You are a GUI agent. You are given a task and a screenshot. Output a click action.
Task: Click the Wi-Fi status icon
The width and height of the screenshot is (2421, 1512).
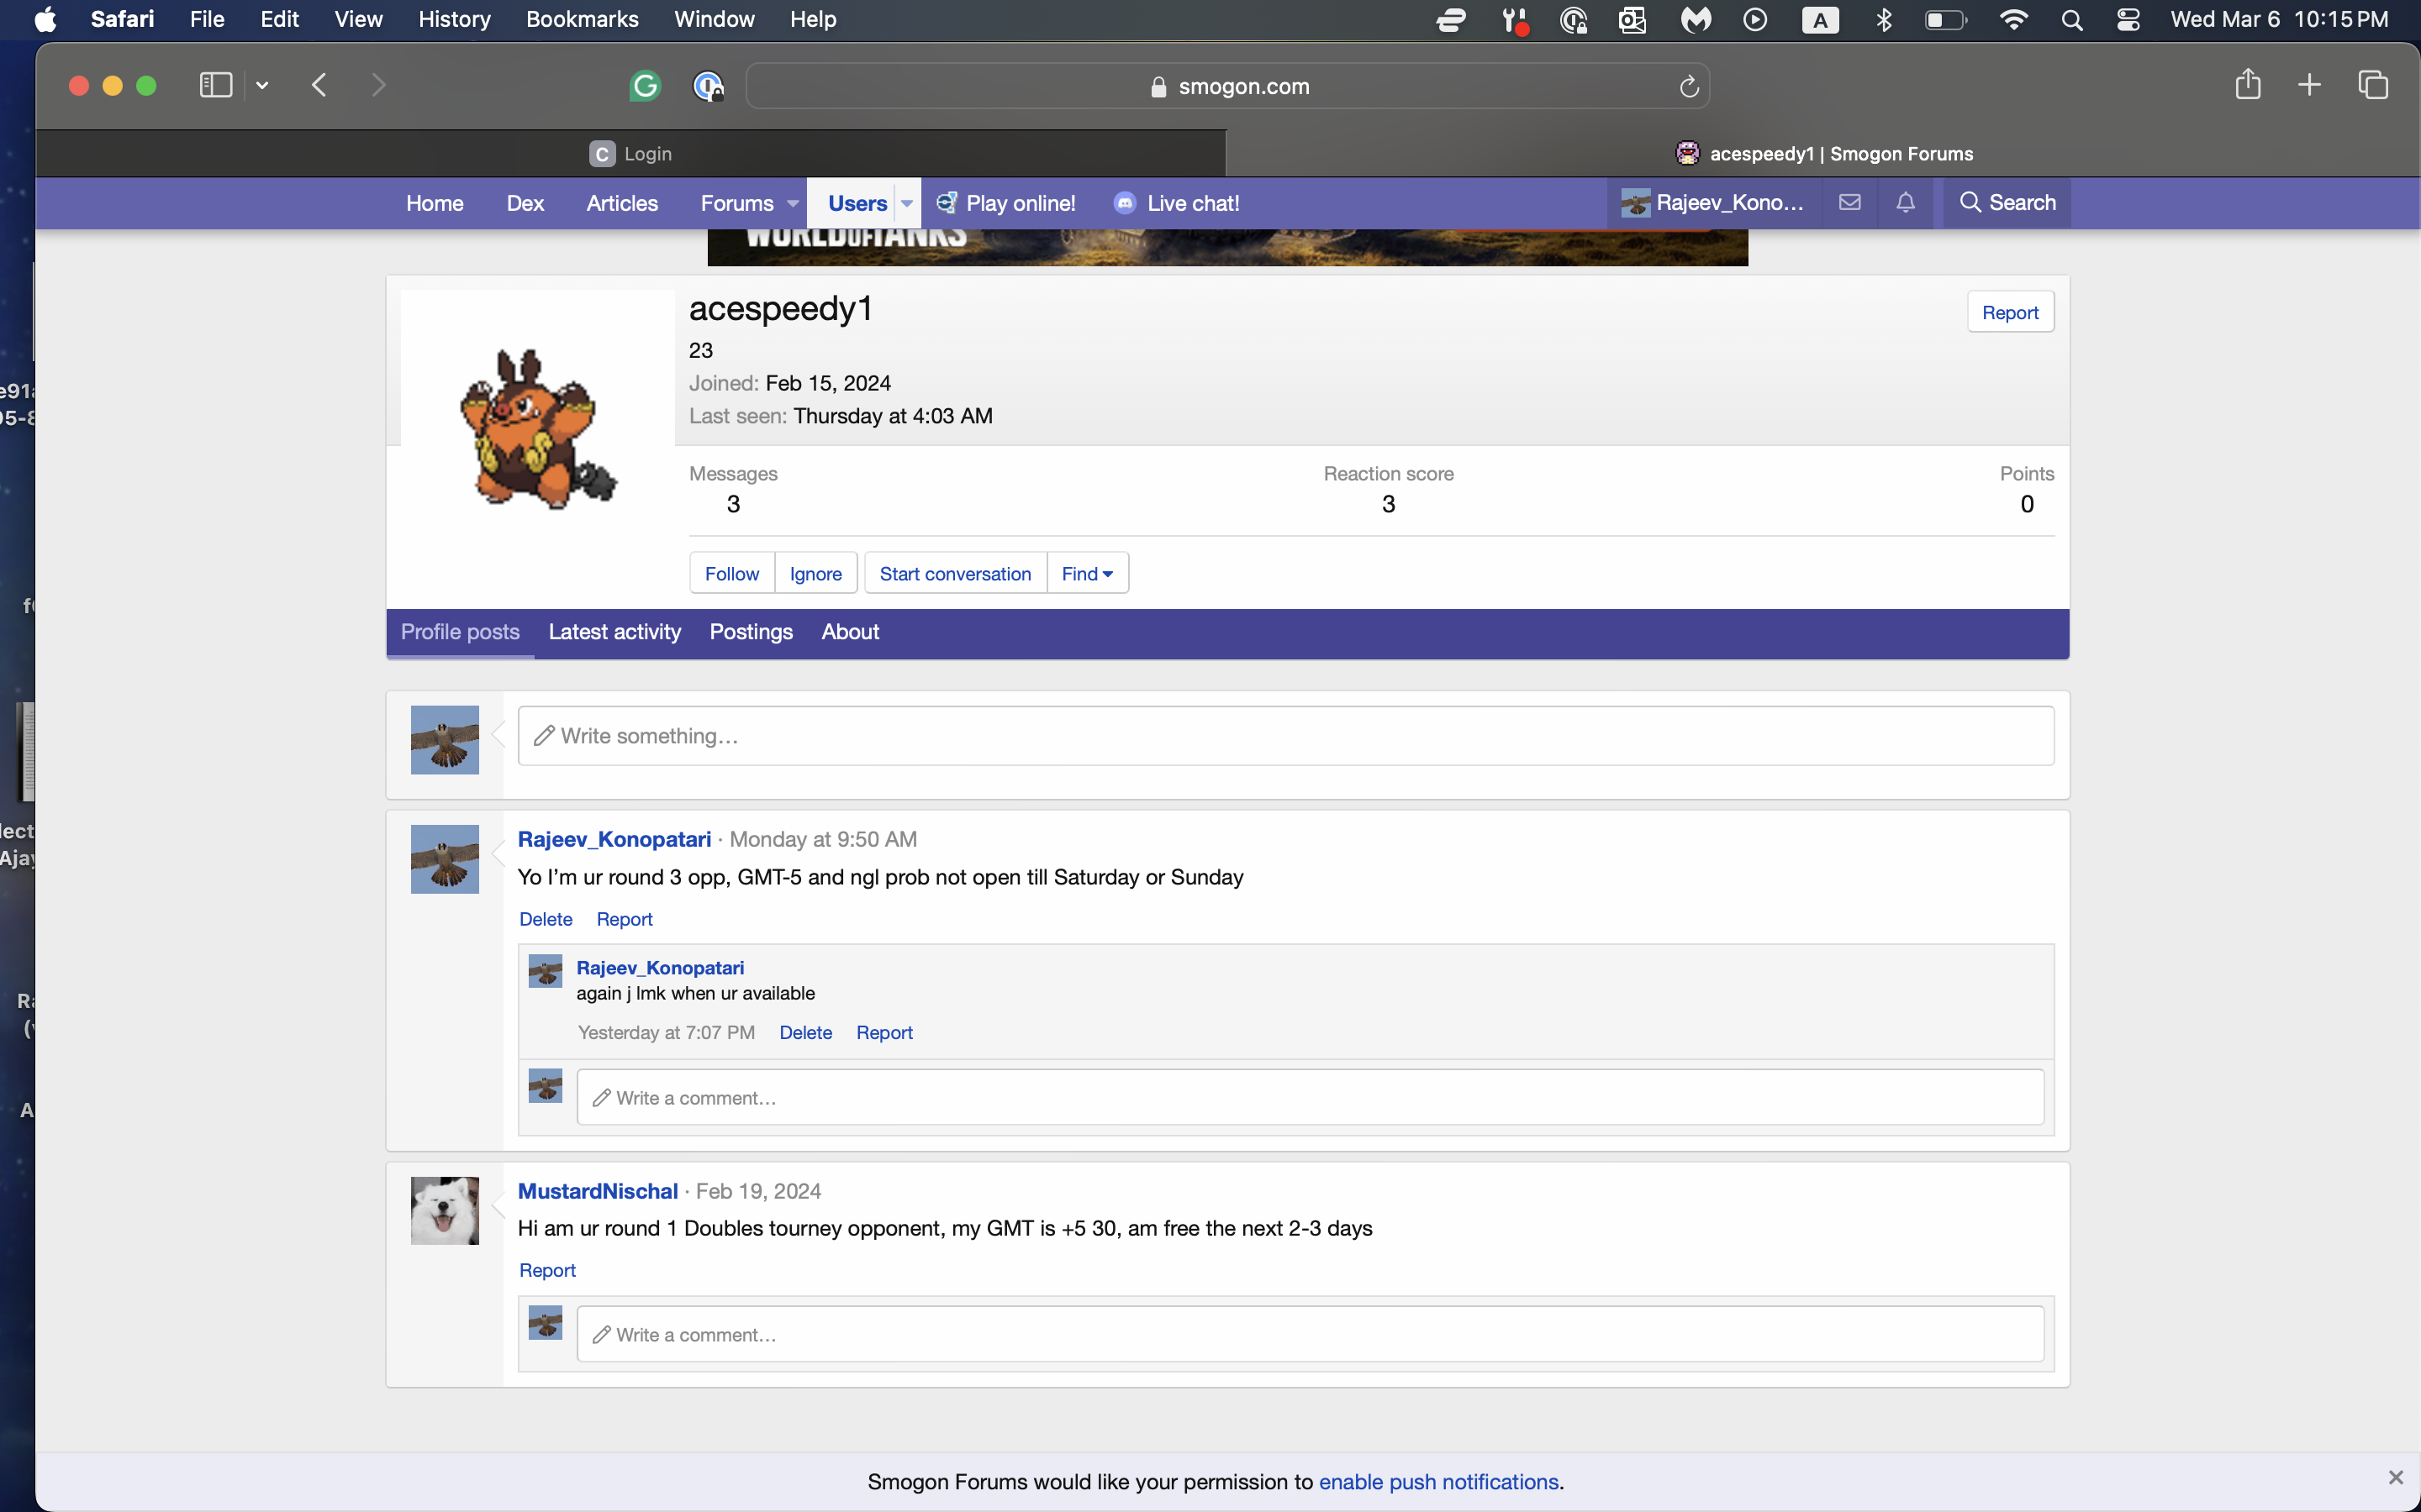click(x=2012, y=20)
